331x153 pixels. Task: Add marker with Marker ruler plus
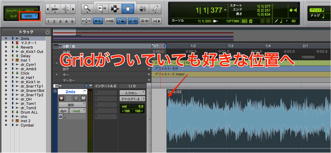coord(149,80)
